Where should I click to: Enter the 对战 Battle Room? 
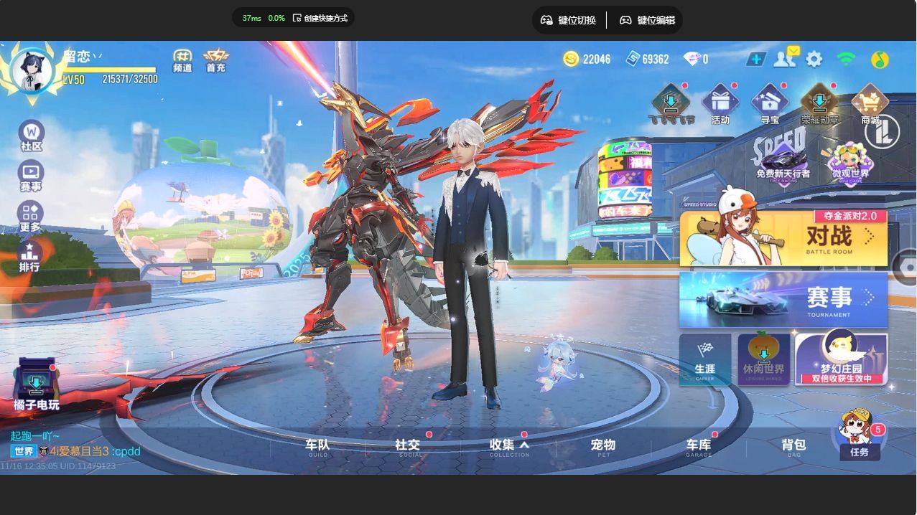click(x=783, y=238)
